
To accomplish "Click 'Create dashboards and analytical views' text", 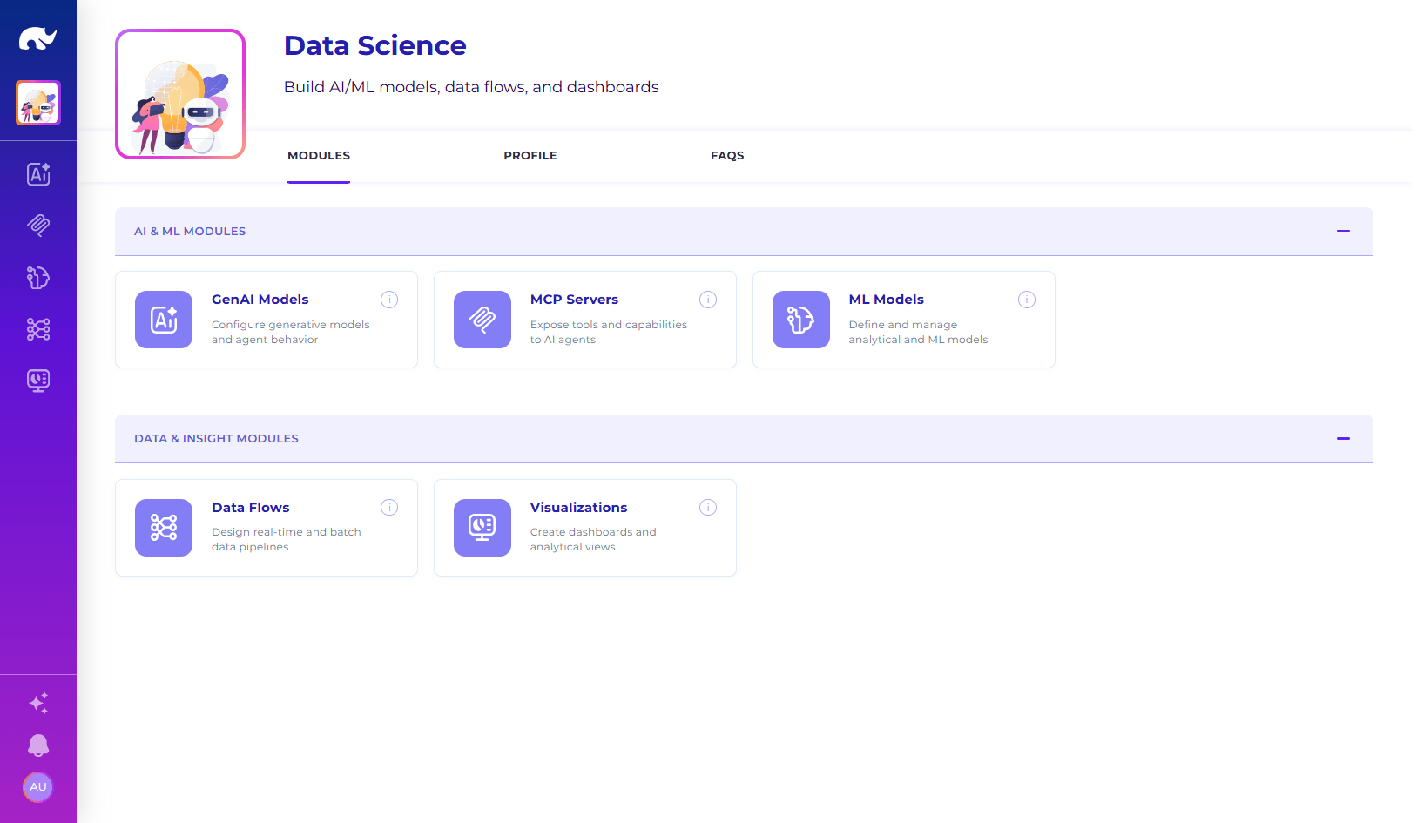I will coord(593,539).
